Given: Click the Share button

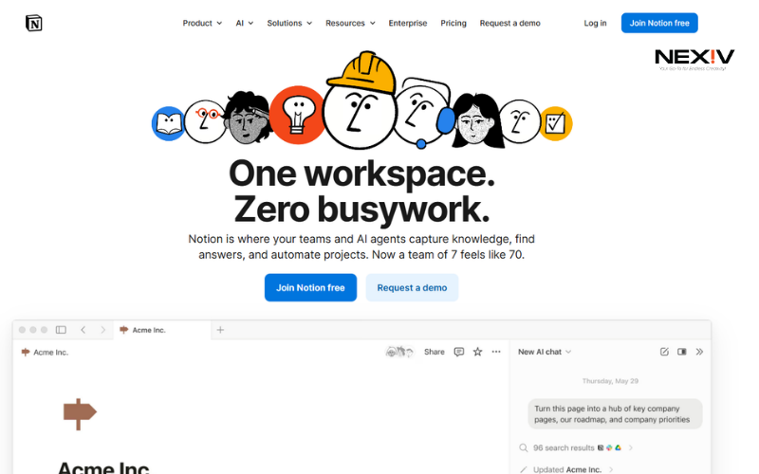Looking at the screenshot, I should coord(435,352).
